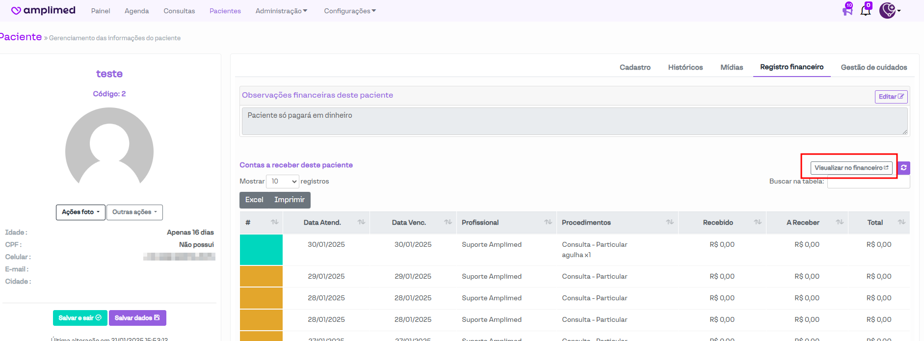Viewport: 924px width, 341px height.
Task: Click the purple support chat icon
Action: coord(847,10)
